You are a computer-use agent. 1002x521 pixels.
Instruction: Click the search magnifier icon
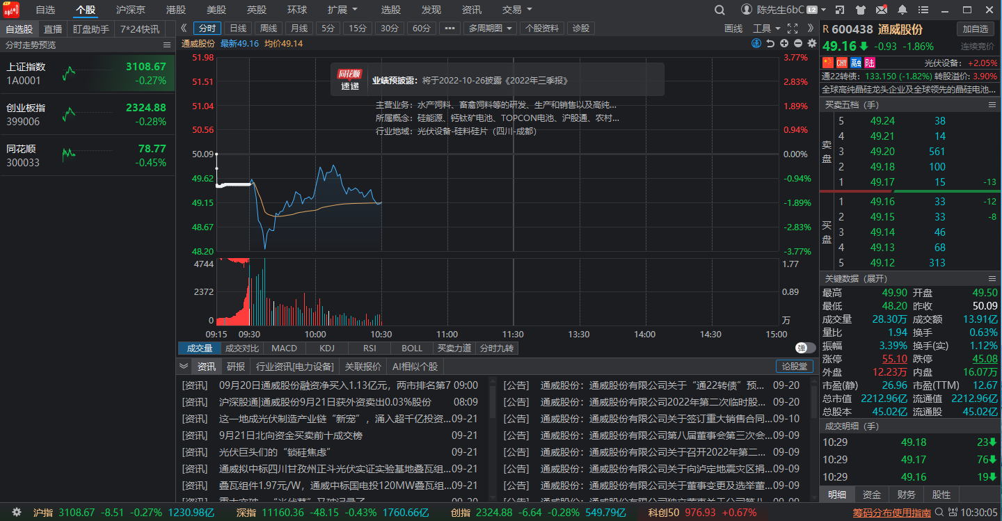point(720,10)
